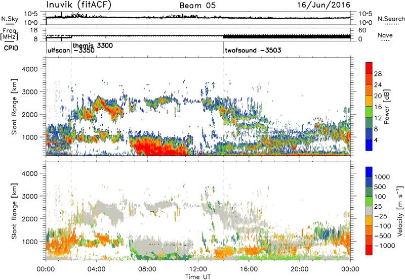Click the red top of Power colorbar
The image size is (405, 280).
369,68
